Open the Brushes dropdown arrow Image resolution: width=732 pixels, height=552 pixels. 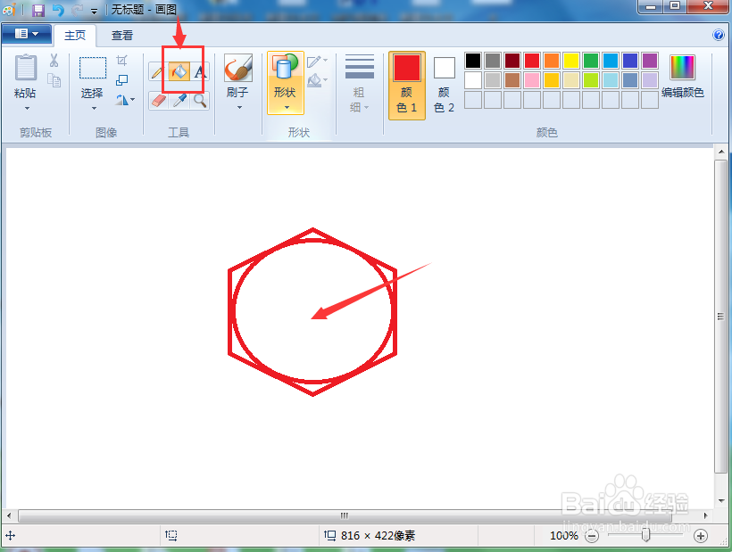coord(239,108)
